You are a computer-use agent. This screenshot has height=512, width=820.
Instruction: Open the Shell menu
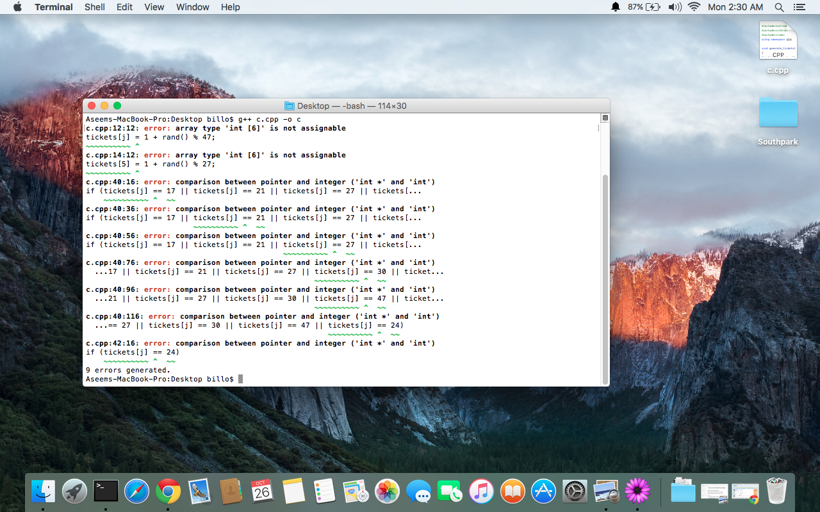coord(95,7)
